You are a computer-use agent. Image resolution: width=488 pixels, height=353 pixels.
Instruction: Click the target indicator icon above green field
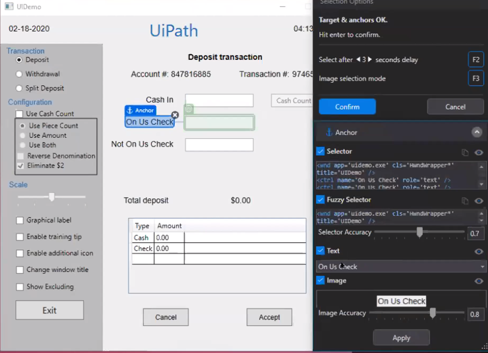pyautogui.click(x=189, y=109)
